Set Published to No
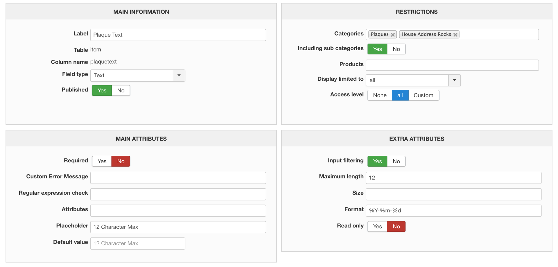 click(121, 91)
